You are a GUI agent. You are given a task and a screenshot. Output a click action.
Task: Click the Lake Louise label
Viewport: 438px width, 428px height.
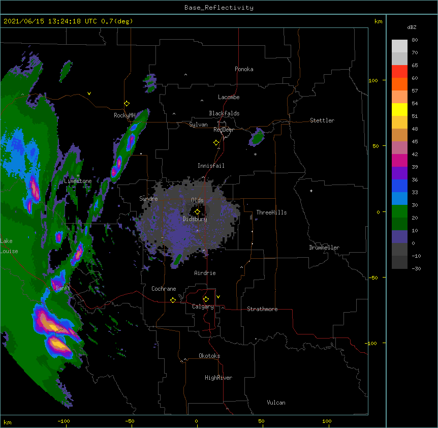[x=9, y=246]
